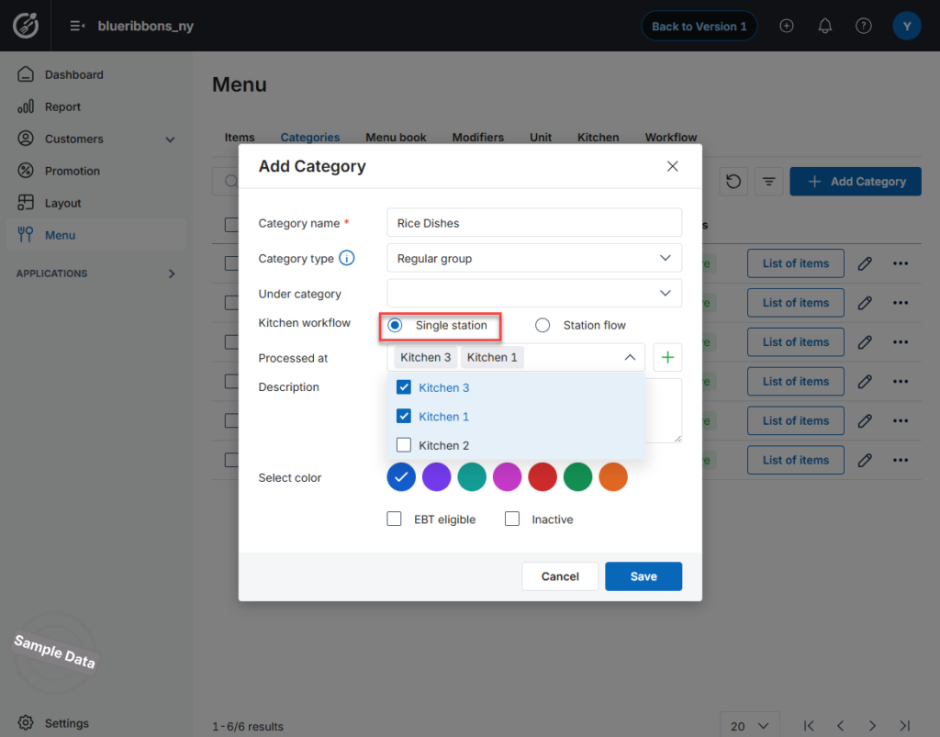Pick the orange color swatch

pos(613,477)
